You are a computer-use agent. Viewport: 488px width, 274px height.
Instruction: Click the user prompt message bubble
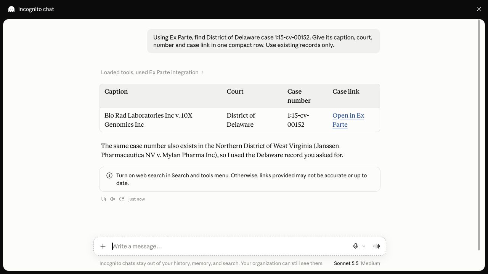[263, 41]
